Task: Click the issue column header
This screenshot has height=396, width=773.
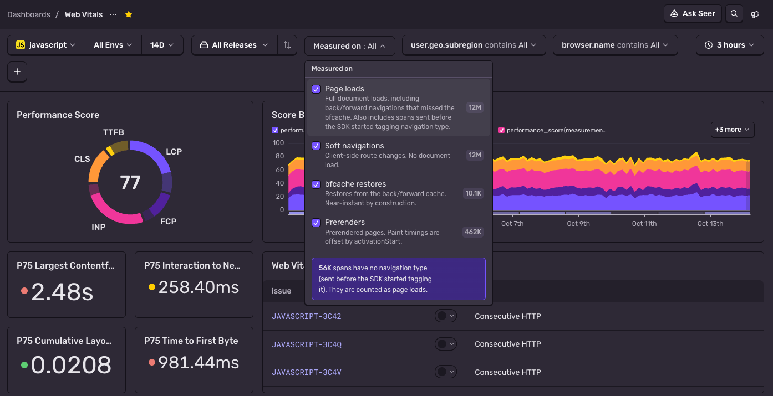Action: pyautogui.click(x=281, y=291)
